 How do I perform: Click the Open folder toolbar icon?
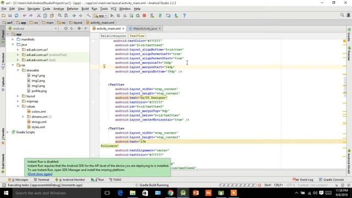pos(4,15)
